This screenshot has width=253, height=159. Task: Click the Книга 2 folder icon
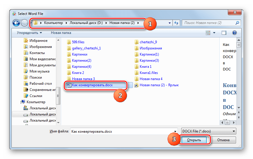click(x=69, y=73)
